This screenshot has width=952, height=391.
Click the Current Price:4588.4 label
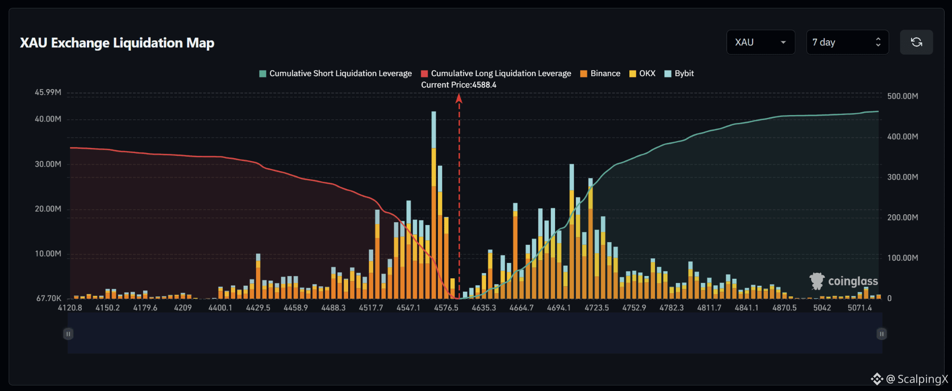(459, 85)
